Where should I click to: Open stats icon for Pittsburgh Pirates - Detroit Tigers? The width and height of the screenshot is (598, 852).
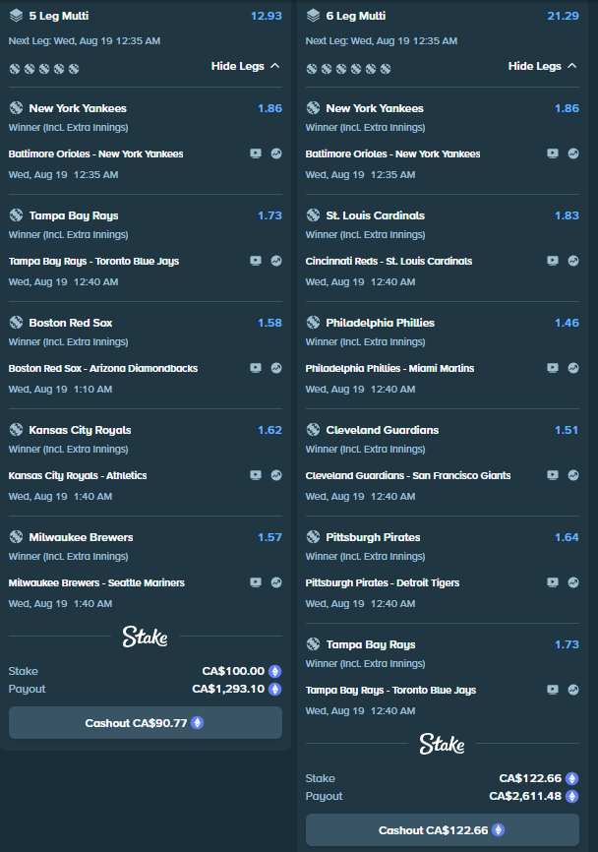pyautogui.click(x=573, y=582)
